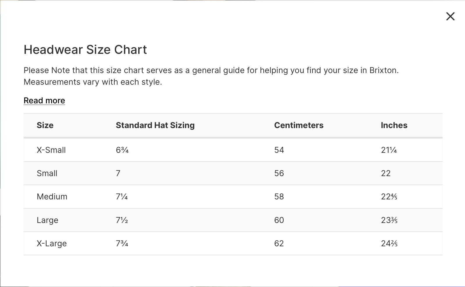
Task: Open the Read more link
Action: coord(44,100)
